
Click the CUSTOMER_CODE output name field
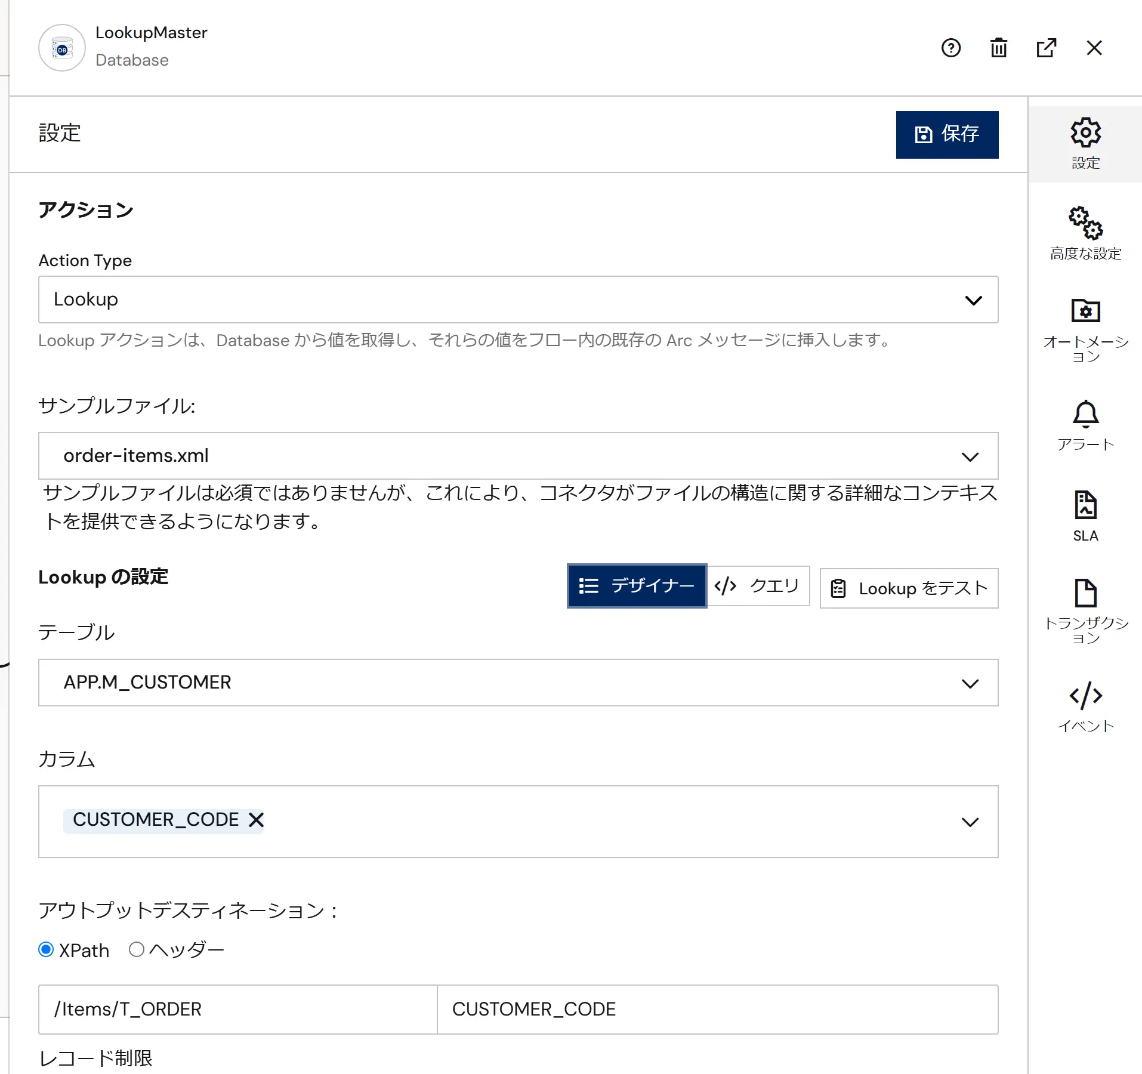718,1010
